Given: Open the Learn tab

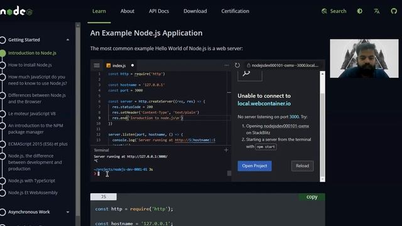Looking at the screenshot, I should (99, 11).
